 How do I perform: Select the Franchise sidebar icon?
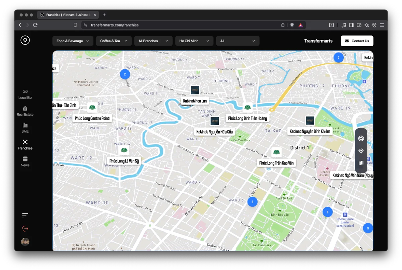tap(25, 144)
